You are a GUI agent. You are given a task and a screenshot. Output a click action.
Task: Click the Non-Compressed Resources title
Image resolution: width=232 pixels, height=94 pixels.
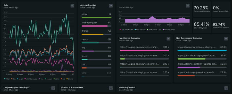point(189,38)
